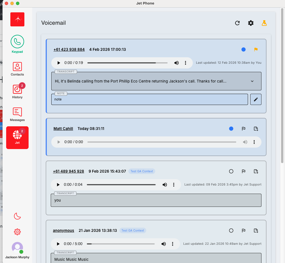Mark the 9 Feb voicemail as unread
The height and width of the screenshot is (263, 285).
(x=231, y=171)
